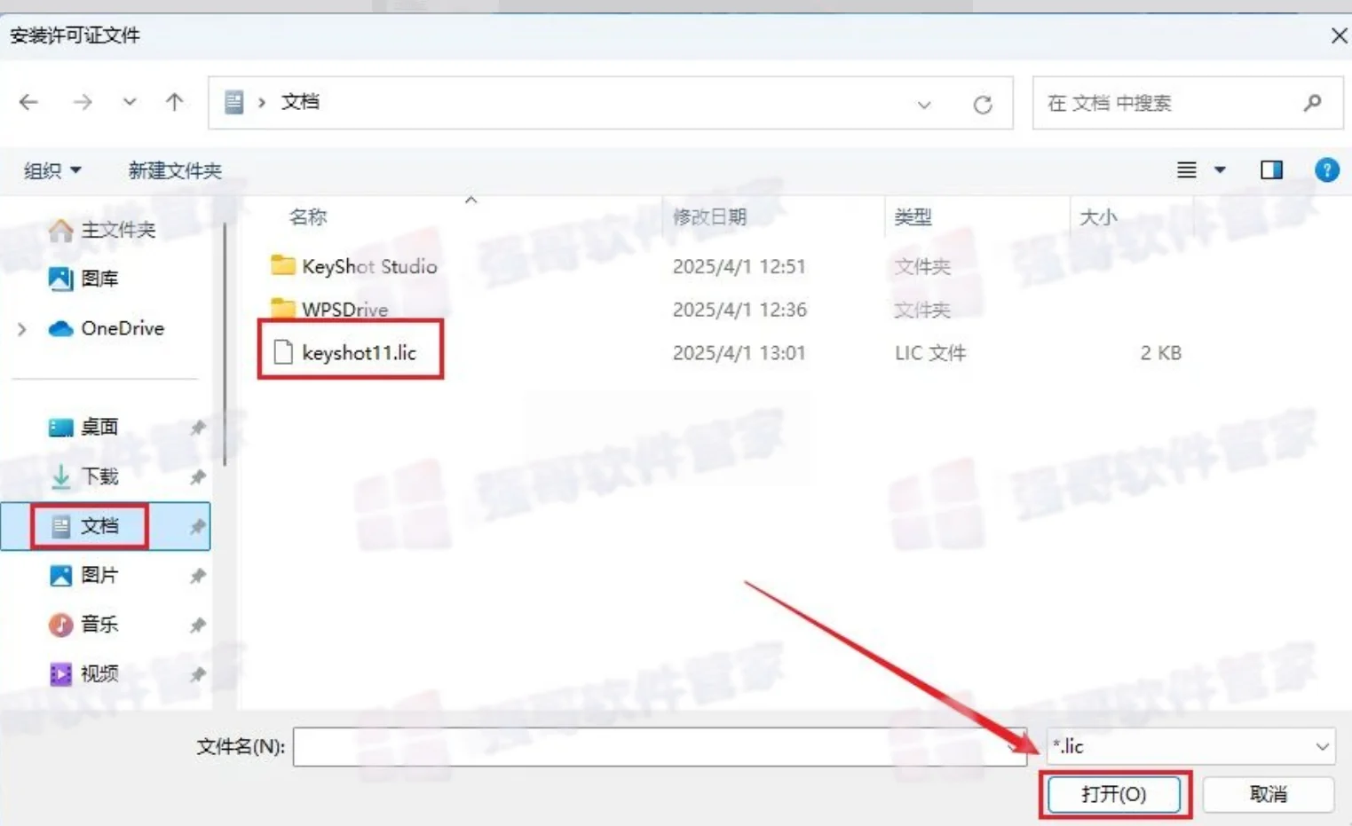This screenshot has width=1352, height=826.
Task: Open the view options dropdown arrow
Action: pos(1221,169)
